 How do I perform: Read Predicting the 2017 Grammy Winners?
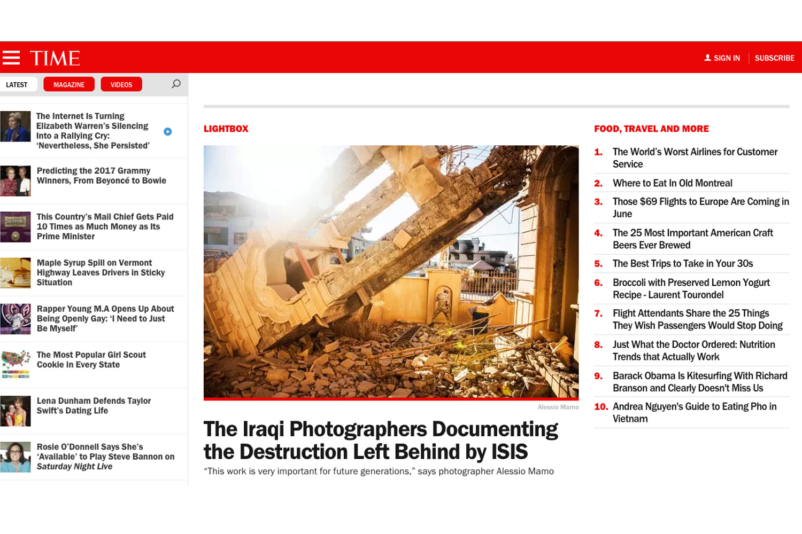point(102,176)
